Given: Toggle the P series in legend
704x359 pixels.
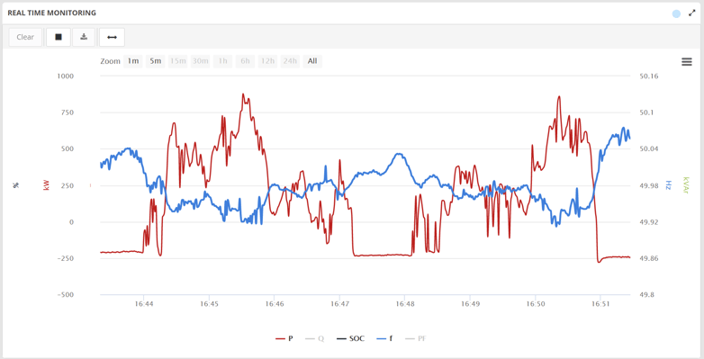Looking at the screenshot, I should (x=284, y=338).
